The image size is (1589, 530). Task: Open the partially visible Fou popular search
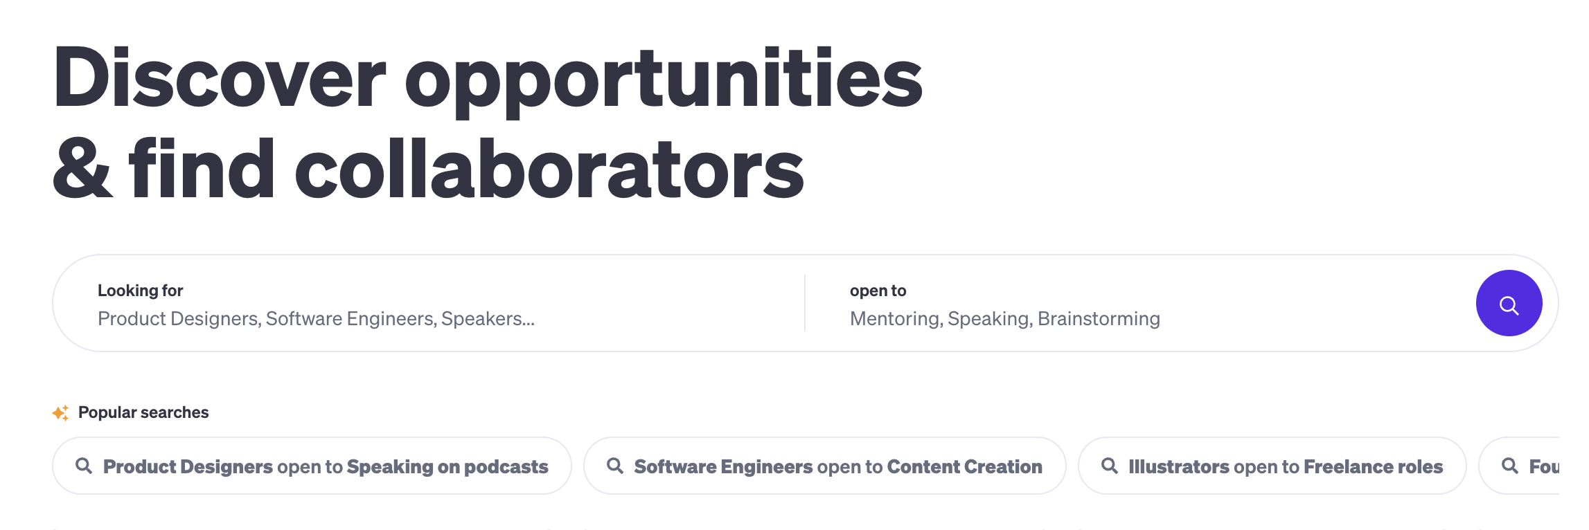1520,466
